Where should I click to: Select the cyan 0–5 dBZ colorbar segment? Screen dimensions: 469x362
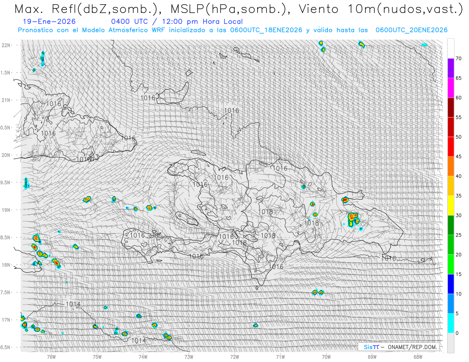coord(451,323)
